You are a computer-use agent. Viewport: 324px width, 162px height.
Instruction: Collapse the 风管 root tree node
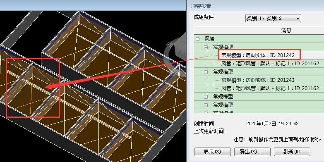pyautogui.click(x=197, y=39)
